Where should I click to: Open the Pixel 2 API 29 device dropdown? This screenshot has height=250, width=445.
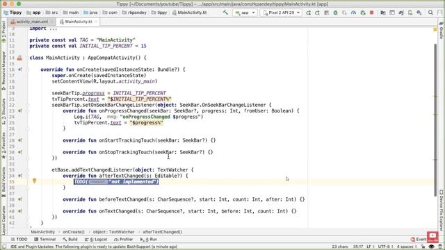tap(281, 12)
